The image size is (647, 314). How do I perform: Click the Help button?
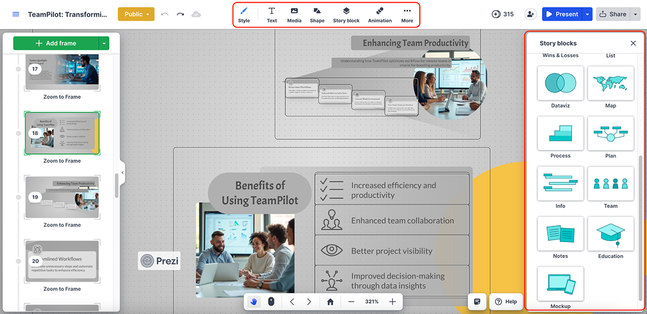click(506, 302)
